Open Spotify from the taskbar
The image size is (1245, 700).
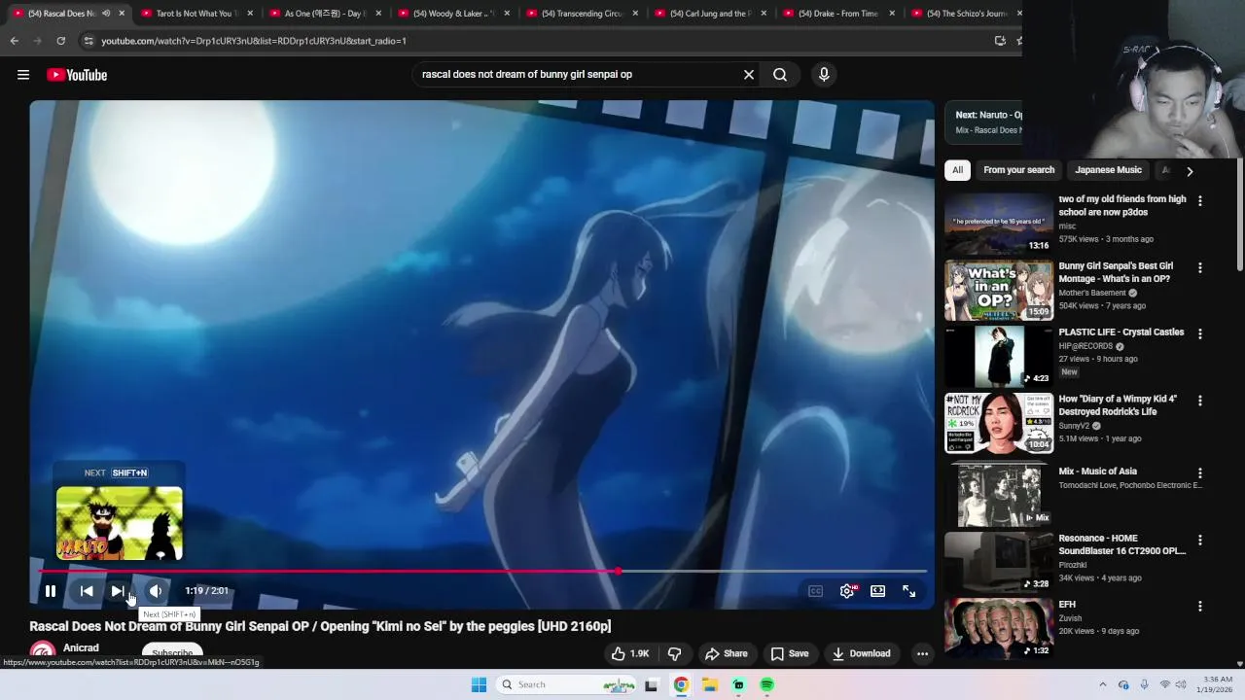click(767, 684)
